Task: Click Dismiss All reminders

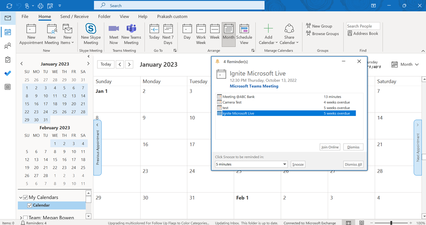Action: tap(353, 164)
